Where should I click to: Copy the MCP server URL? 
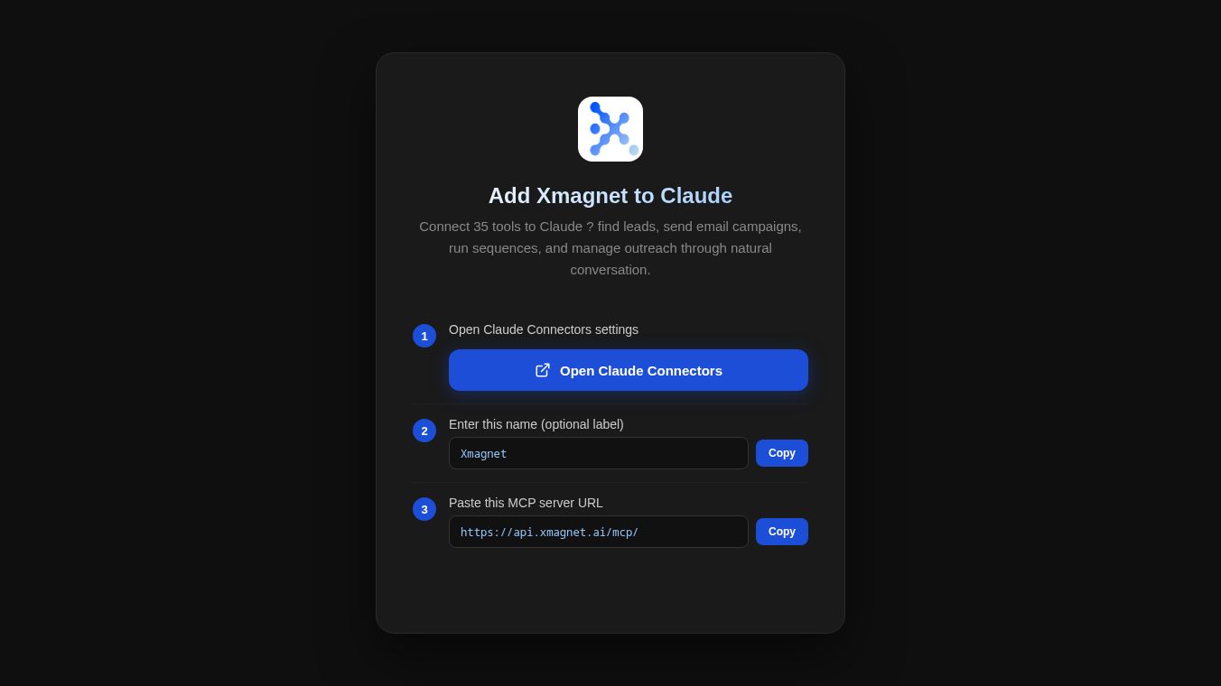(x=782, y=532)
